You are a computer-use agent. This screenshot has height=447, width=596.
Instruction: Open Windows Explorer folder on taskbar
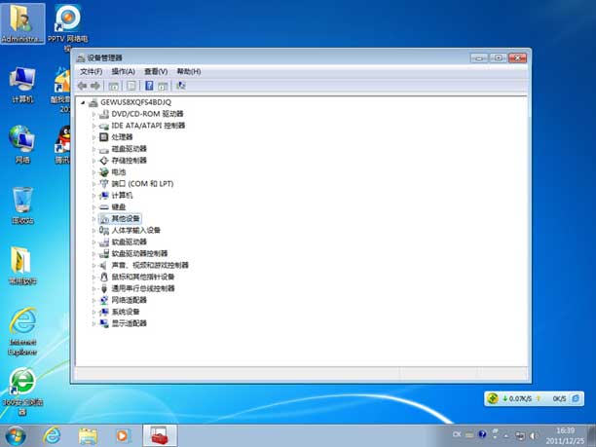[88, 436]
